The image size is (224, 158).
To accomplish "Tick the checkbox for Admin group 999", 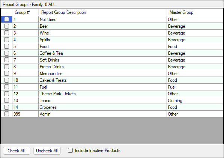I will click(x=7, y=114).
